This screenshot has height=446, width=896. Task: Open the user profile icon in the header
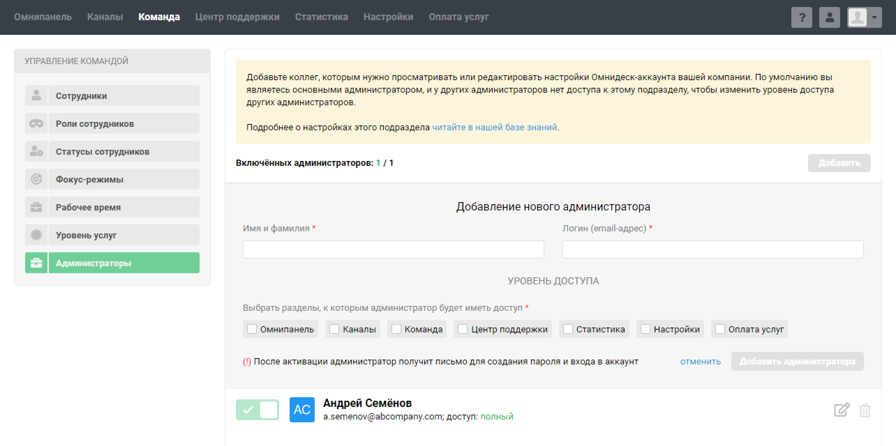tap(829, 17)
